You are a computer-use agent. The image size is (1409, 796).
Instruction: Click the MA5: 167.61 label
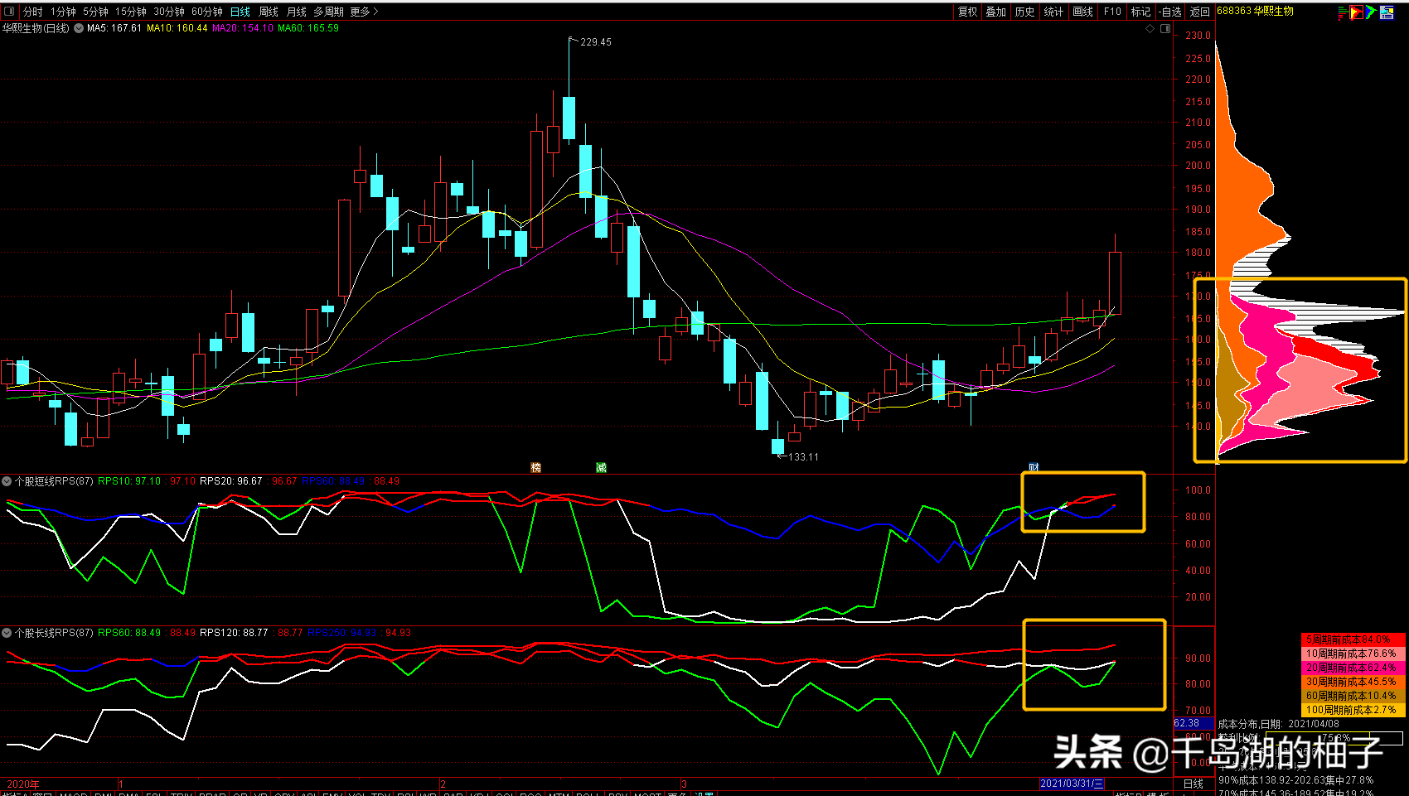(x=114, y=28)
